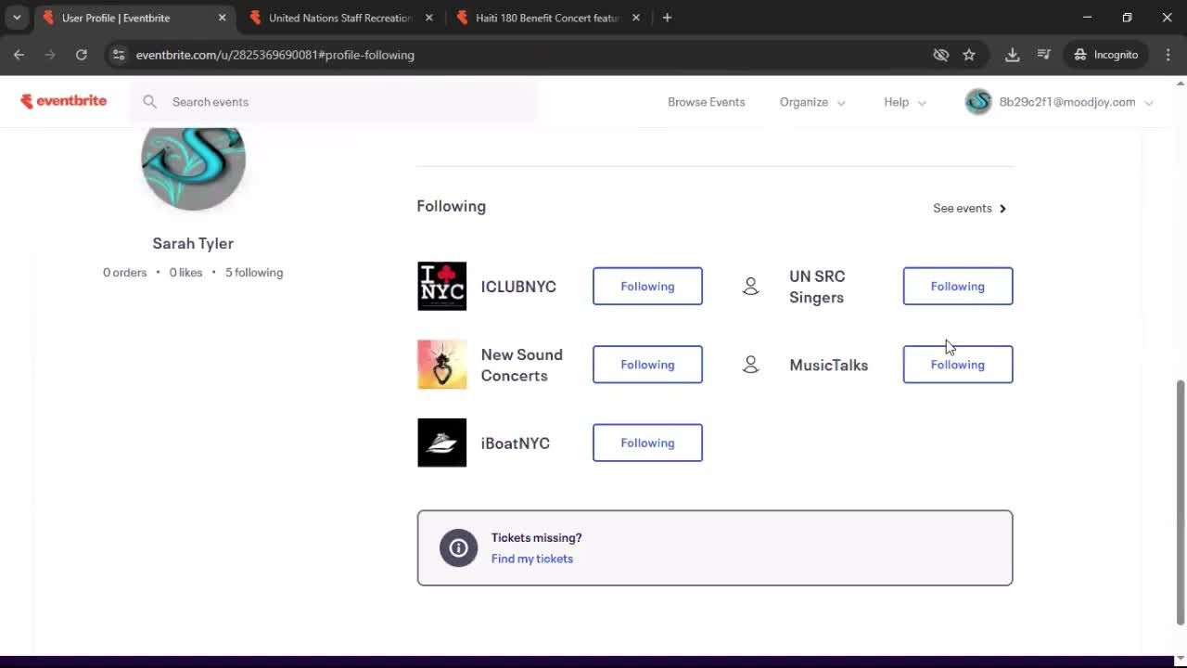Click the iBoatNYC organizer name
The width and height of the screenshot is (1187, 668).
pyautogui.click(x=516, y=443)
